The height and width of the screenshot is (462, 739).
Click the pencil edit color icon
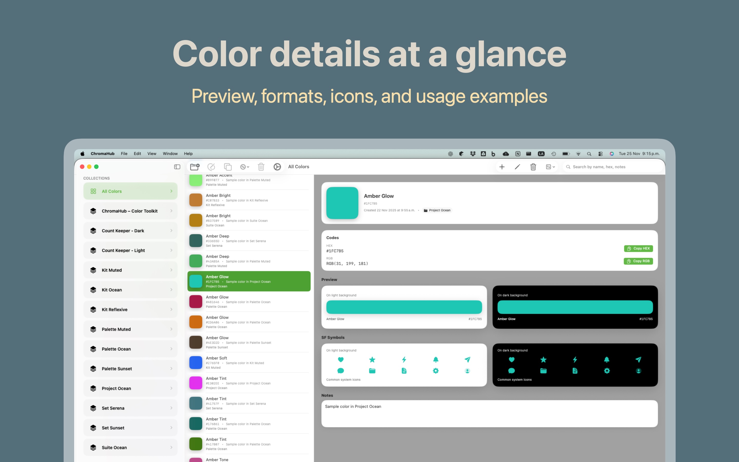click(517, 167)
